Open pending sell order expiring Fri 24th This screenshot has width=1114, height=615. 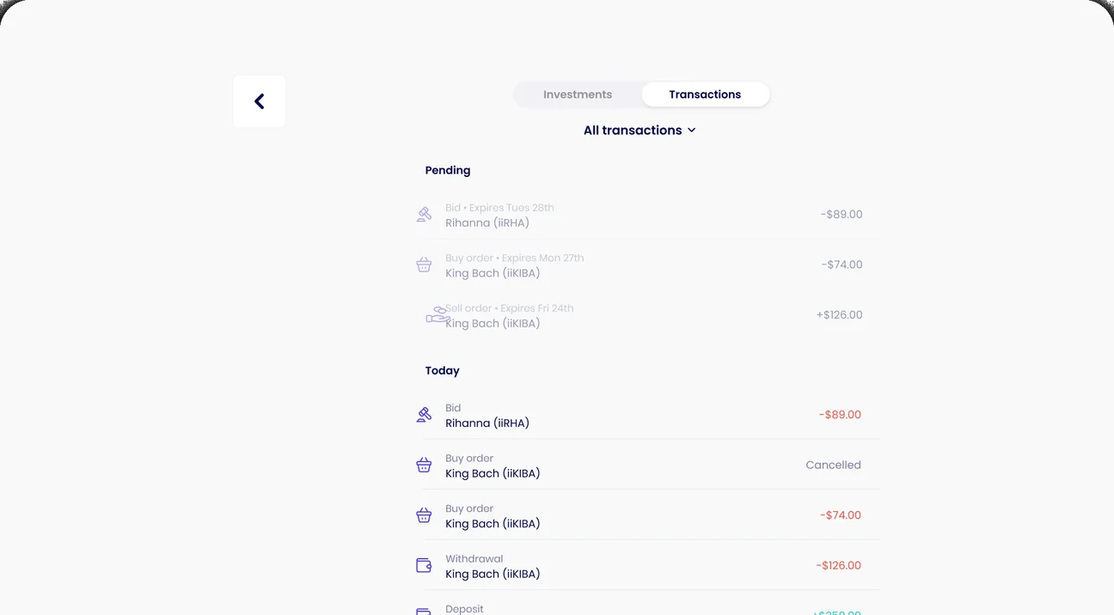coord(648,315)
